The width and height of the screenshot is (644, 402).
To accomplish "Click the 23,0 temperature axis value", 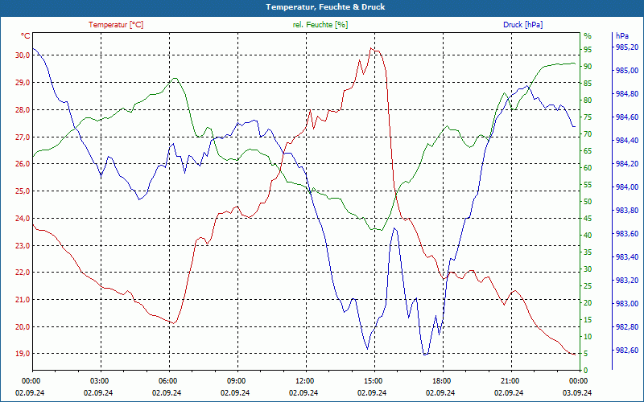I will tap(23, 246).
